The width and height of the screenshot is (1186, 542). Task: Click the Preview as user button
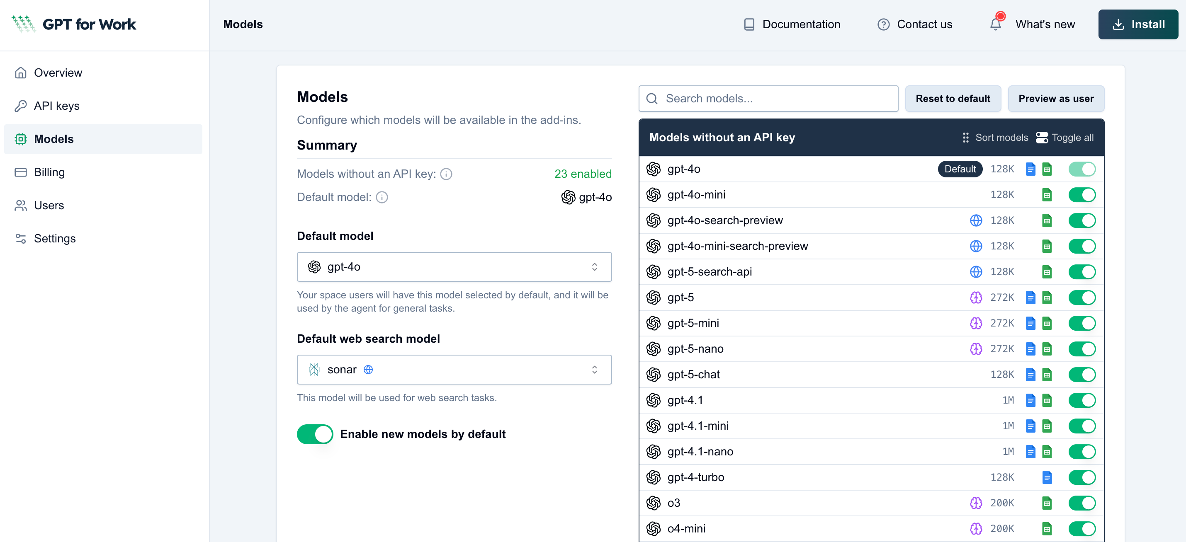point(1056,99)
